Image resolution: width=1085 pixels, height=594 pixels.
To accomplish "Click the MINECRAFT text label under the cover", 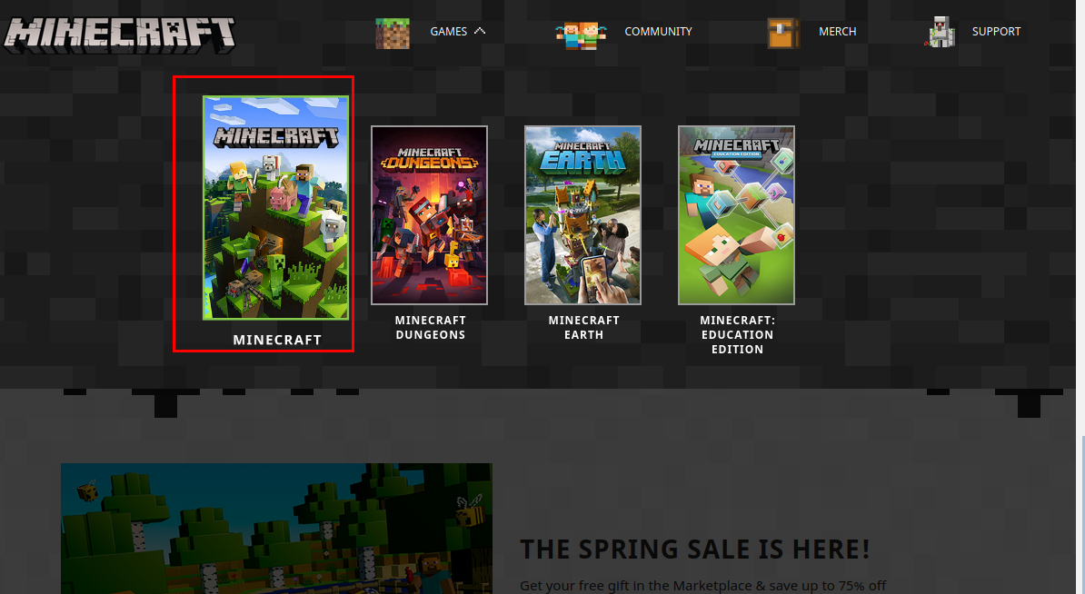I will tap(277, 340).
